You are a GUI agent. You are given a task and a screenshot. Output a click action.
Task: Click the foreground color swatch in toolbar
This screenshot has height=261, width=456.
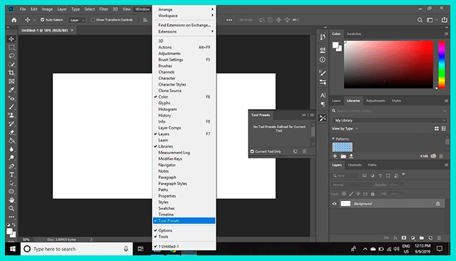(x=10, y=231)
